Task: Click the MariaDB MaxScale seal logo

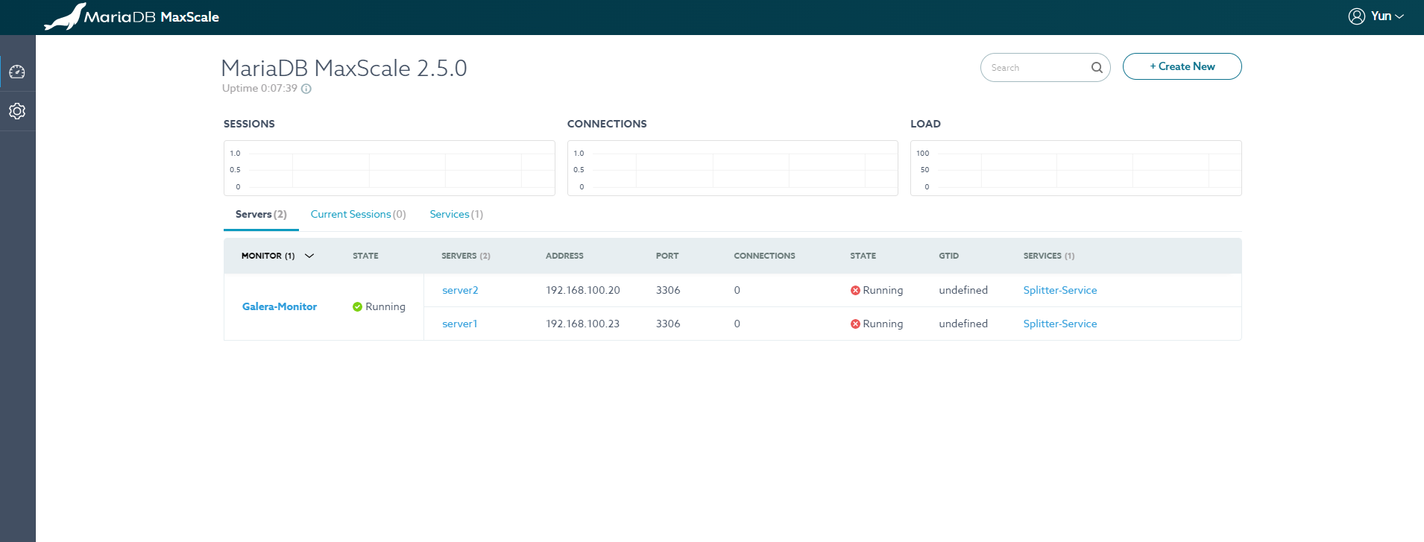Action: pos(66,16)
